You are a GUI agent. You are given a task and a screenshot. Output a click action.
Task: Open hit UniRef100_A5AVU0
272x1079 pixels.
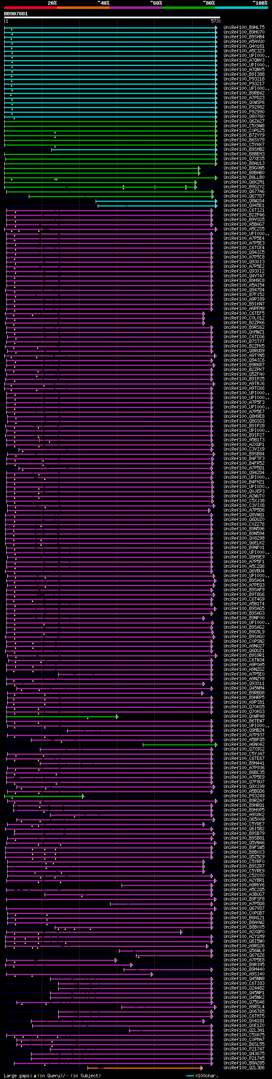(244, 42)
